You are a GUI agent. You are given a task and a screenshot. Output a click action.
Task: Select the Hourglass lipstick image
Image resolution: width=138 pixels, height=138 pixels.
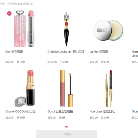click(108, 88)
